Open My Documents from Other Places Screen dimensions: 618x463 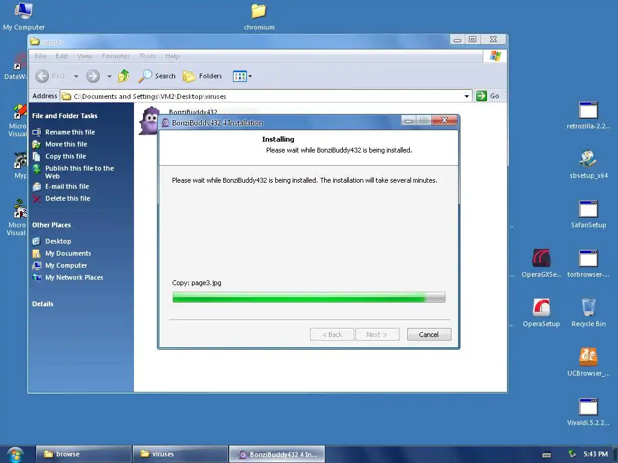tap(68, 253)
